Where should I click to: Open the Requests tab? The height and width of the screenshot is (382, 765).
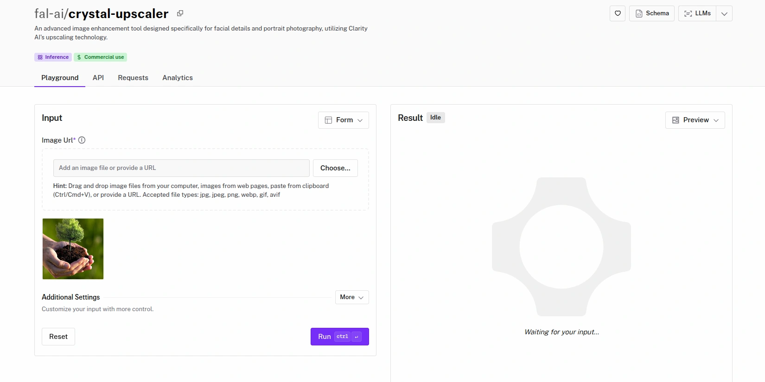(133, 78)
